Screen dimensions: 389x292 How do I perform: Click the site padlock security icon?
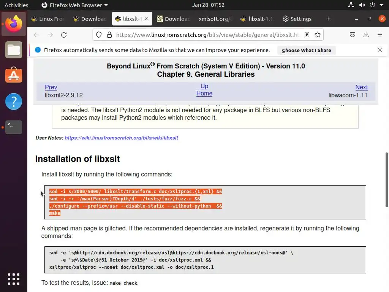pyautogui.click(x=109, y=35)
